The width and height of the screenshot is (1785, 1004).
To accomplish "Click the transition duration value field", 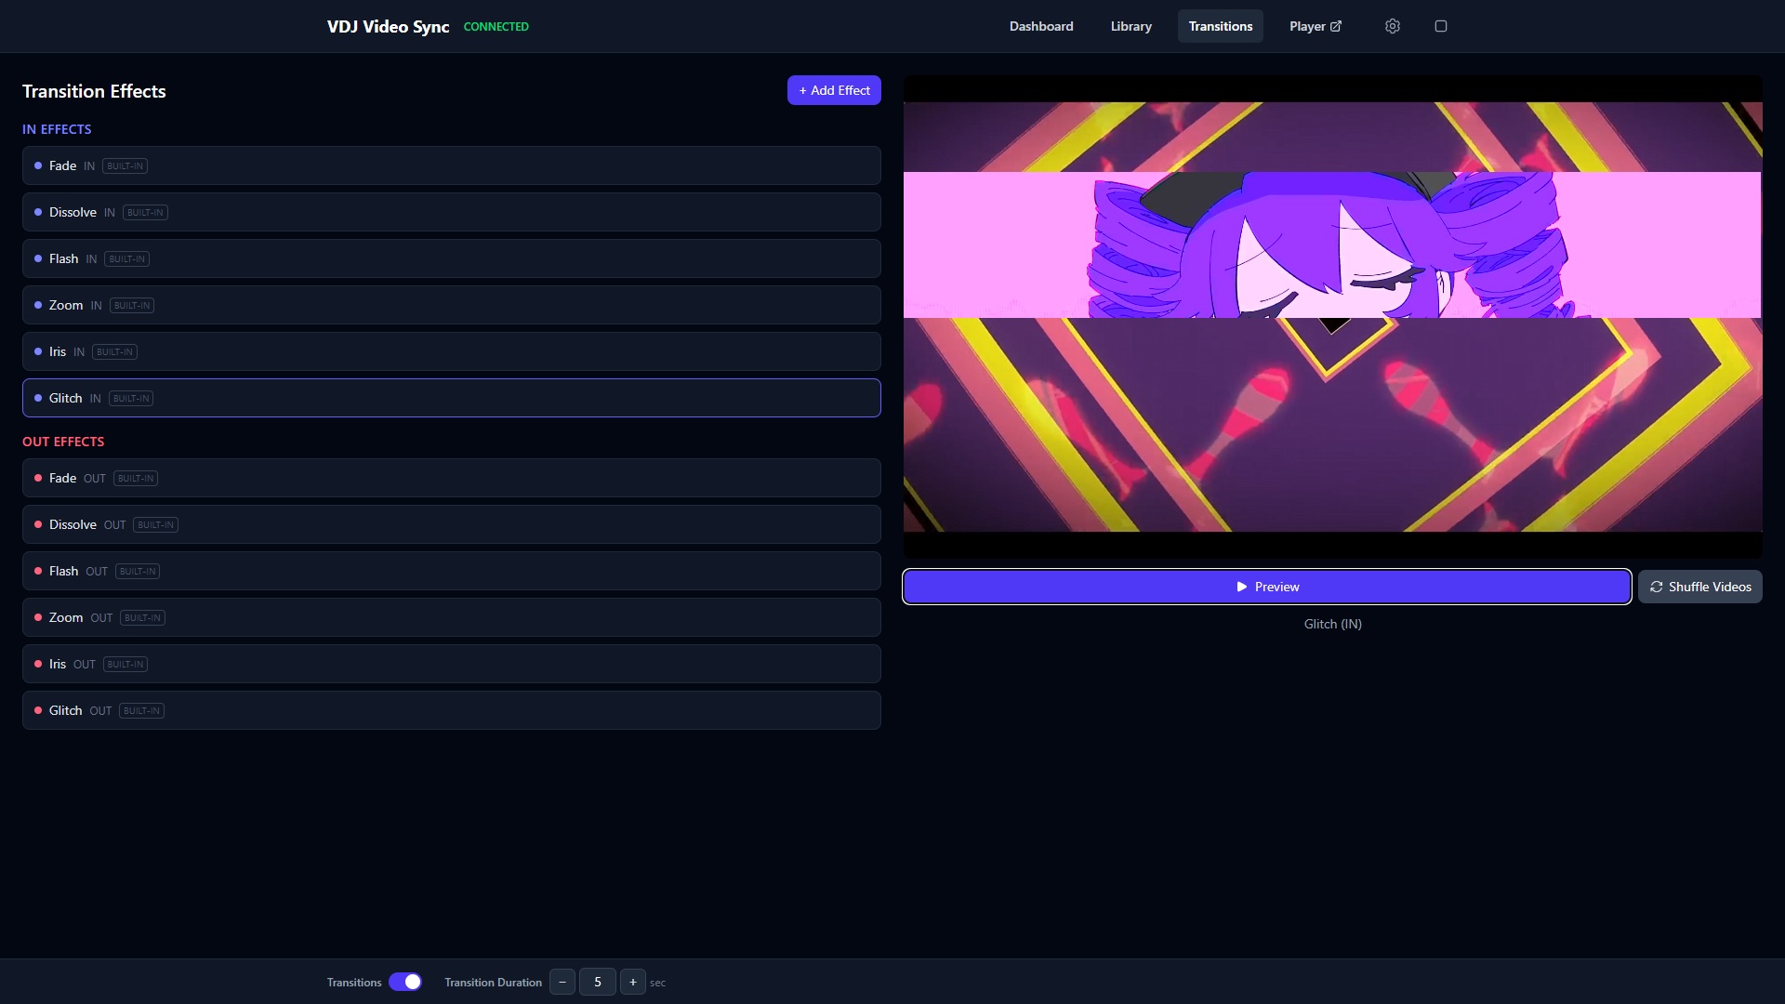I will point(598,982).
